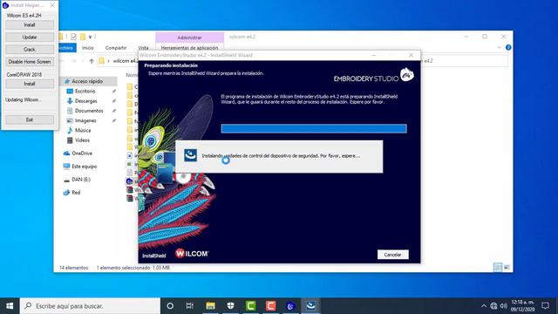Image resolution: width=558 pixels, height=314 pixels.
Task: Click the Update button in Install Helper
Action: pos(30,37)
